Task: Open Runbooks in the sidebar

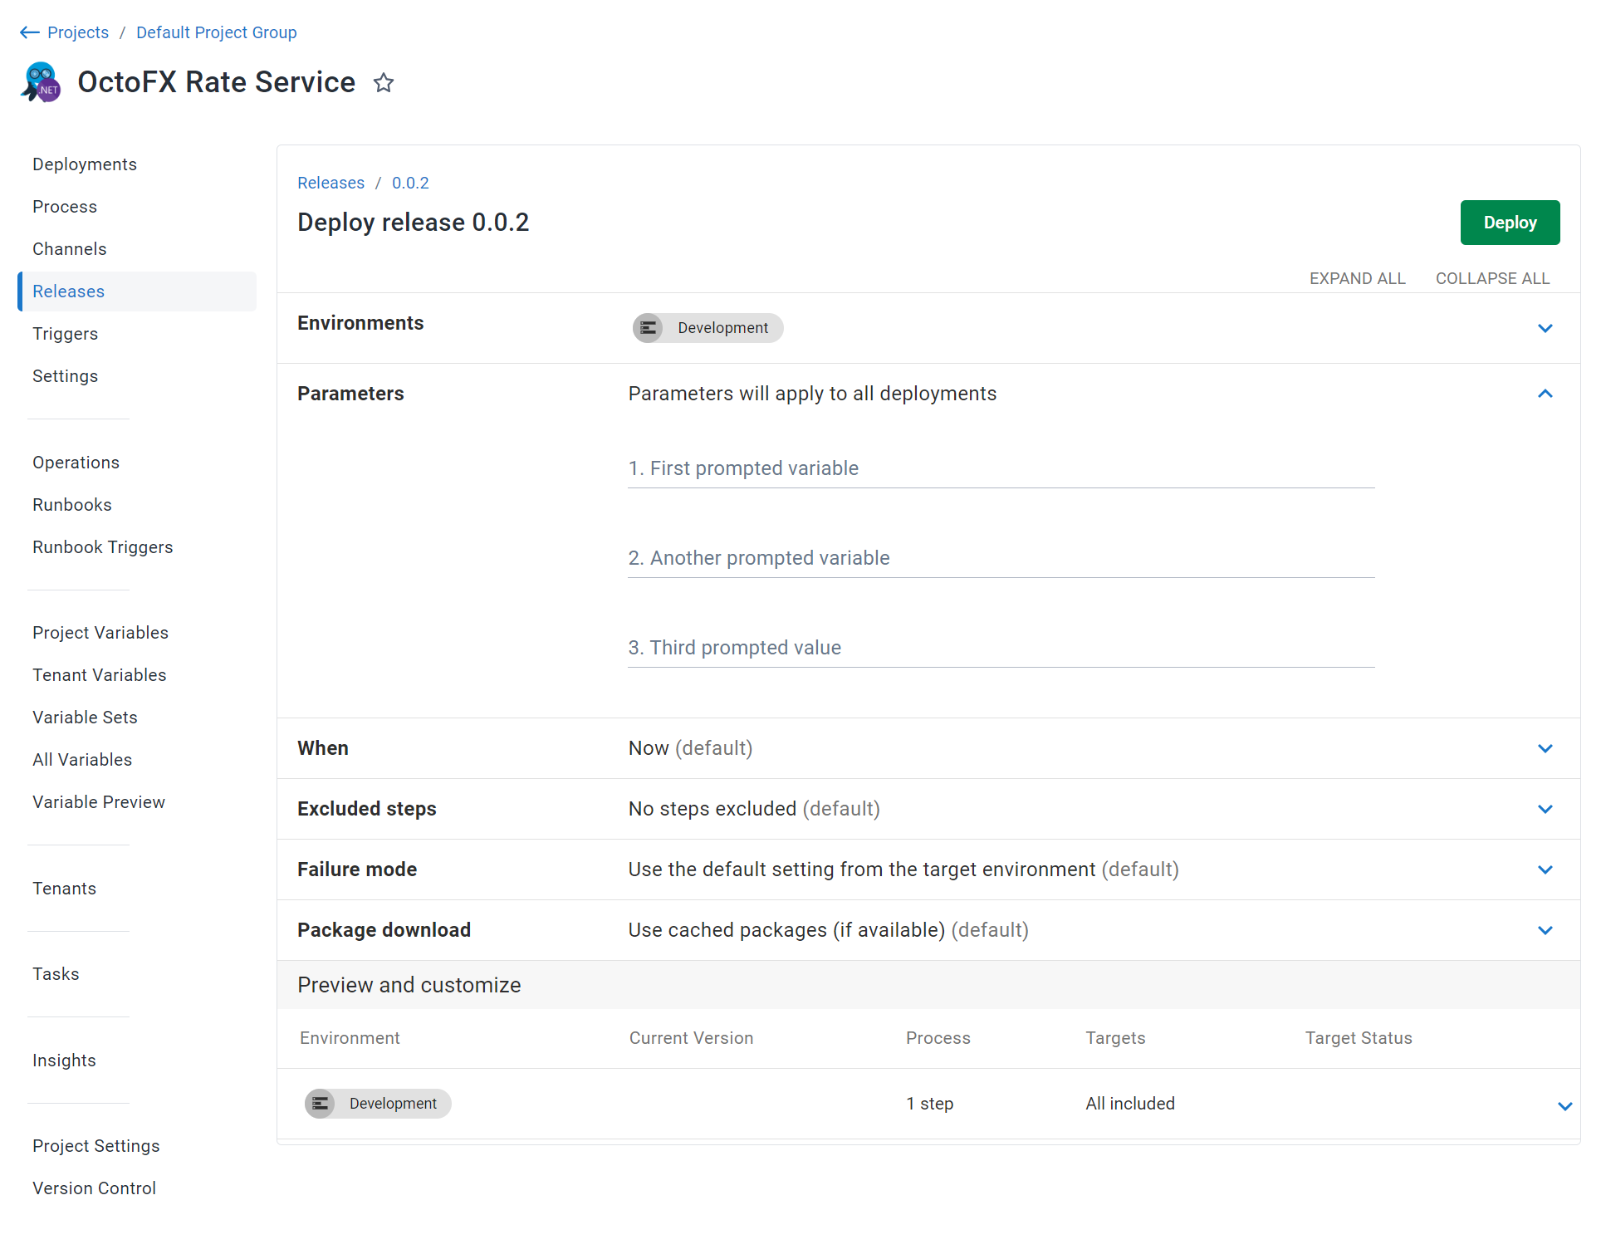Action: 72,505
